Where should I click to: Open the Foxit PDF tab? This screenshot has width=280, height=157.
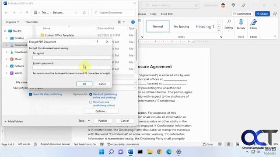pos(167,14)
